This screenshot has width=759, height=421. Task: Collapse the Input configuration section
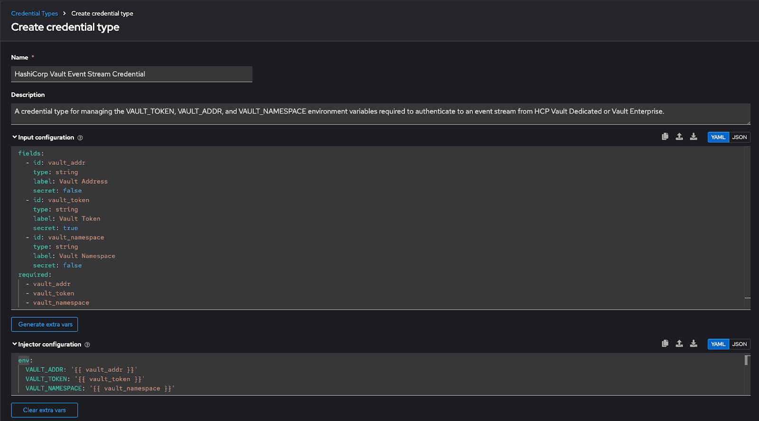(15, 137)
